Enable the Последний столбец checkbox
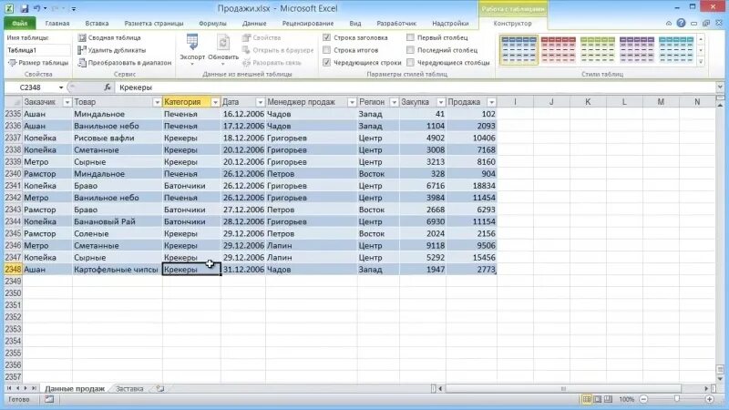The image size is (729, 410). pyautogui.click(x=410, y=50)
